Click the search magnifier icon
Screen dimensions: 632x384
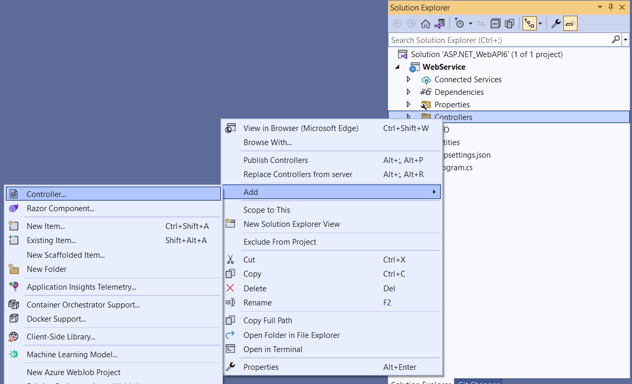pyautogui.click(x=616, y=40)
